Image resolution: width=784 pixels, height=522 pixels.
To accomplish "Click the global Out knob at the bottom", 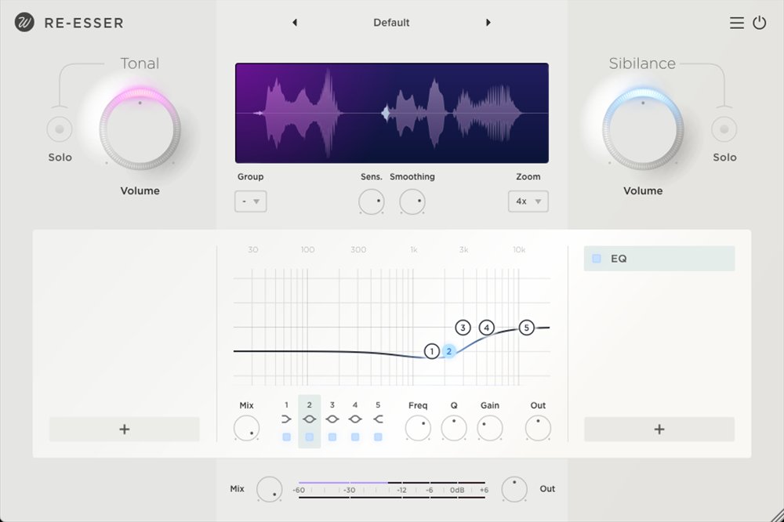I will [514, 489].
